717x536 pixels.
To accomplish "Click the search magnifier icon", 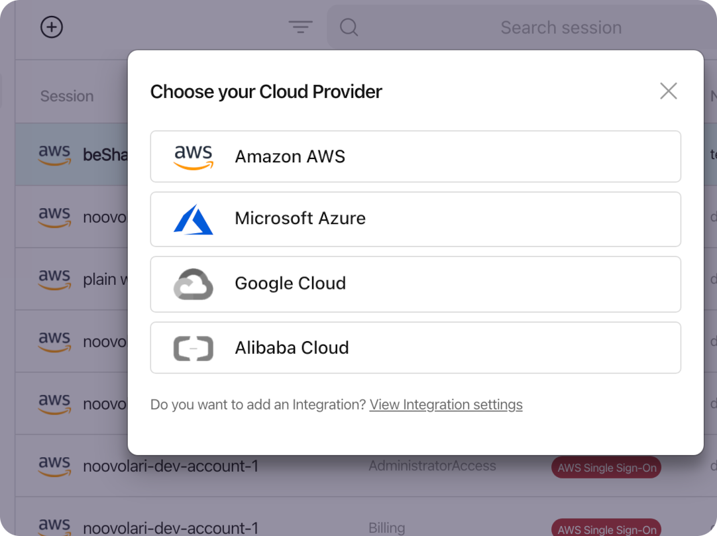I will (349, 27).
